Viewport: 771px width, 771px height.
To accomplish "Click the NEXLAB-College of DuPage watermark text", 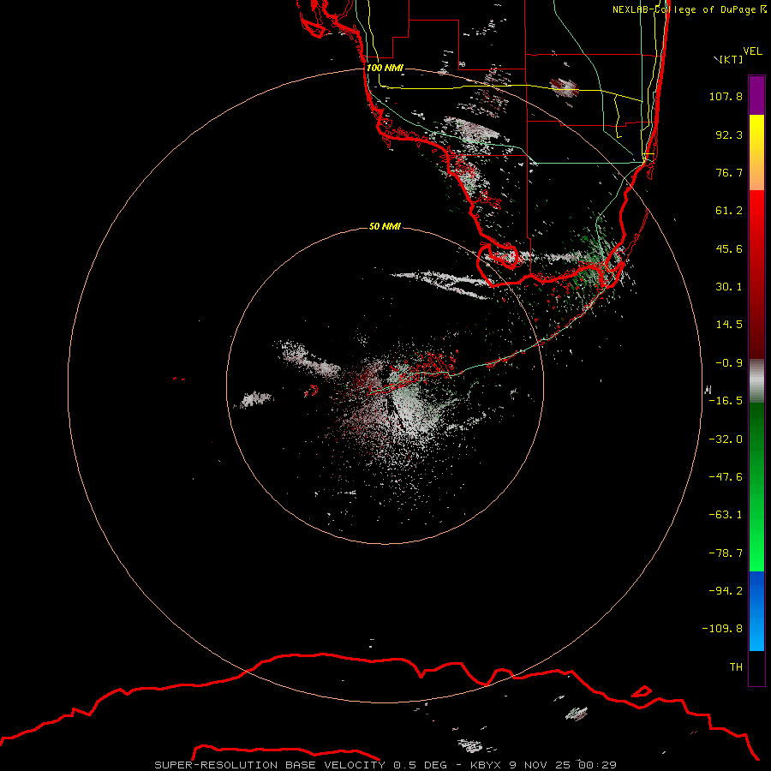I will (x=689, y=9).
